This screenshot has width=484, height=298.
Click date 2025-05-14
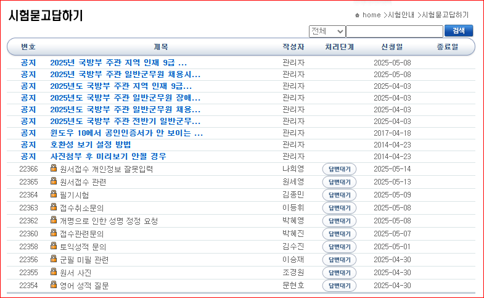pyautogui.click(x=392, y=169)
